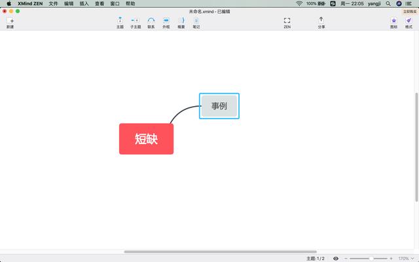Open the 格式 format panel
The height and width of the screenshot is (262, 419).
coord(409,23)
